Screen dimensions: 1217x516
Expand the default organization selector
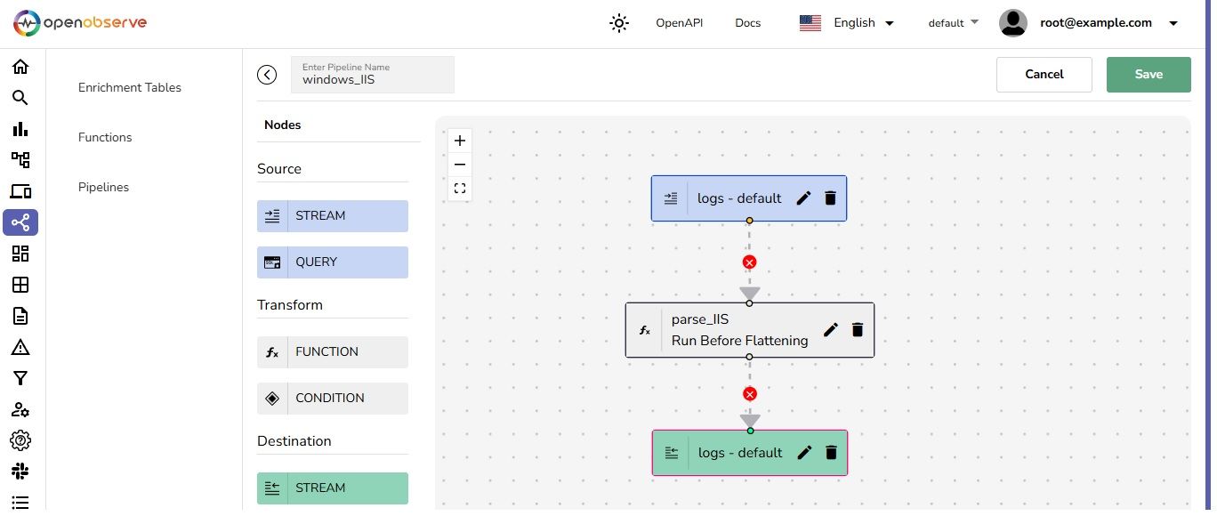[x=953, y=23]
